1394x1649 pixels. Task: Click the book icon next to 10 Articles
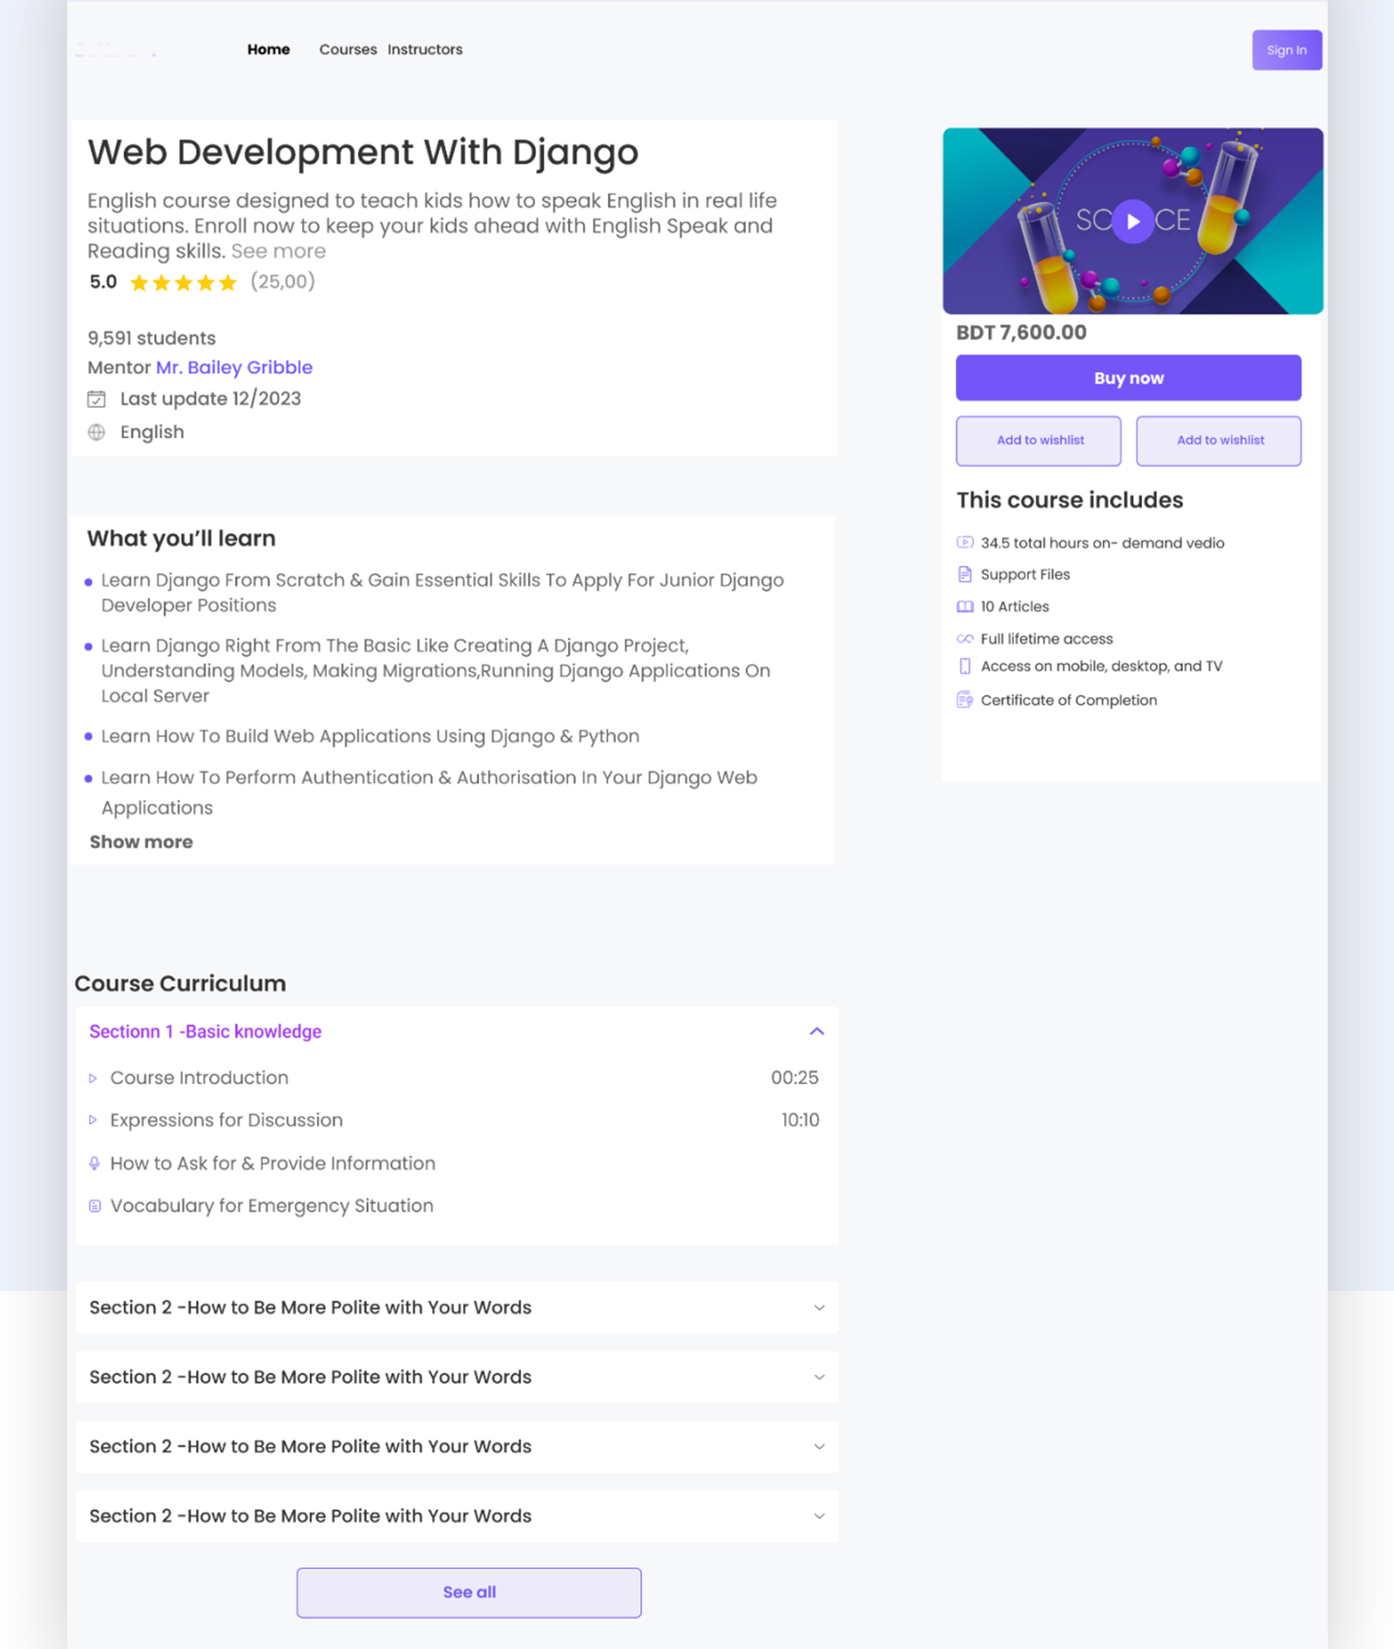(964, 606)
